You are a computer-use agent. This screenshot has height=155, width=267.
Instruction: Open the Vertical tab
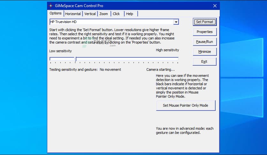tap(90, 14)
